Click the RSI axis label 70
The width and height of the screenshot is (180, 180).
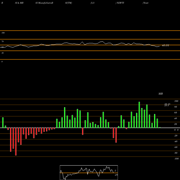click(x=3, y=41)
